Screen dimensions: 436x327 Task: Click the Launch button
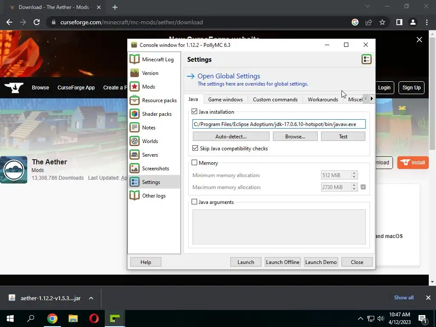[246, 262]
